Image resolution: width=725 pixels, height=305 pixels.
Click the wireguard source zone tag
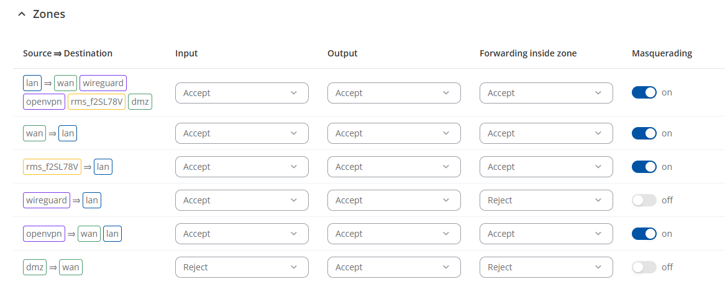point(46,200)
